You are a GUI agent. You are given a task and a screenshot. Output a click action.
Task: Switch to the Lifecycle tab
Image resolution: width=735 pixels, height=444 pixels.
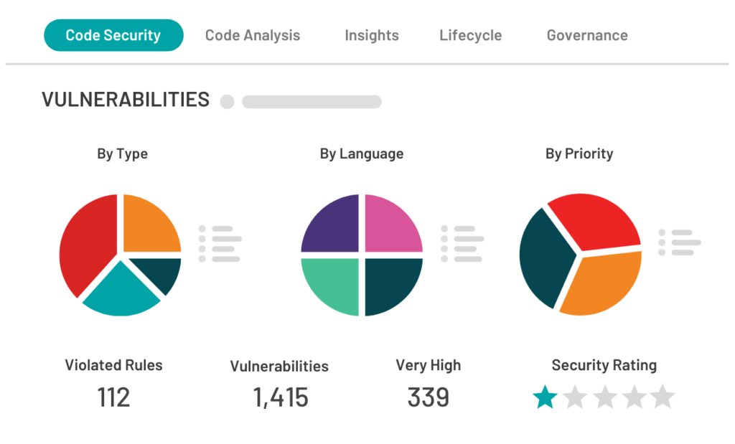(470, 35)
